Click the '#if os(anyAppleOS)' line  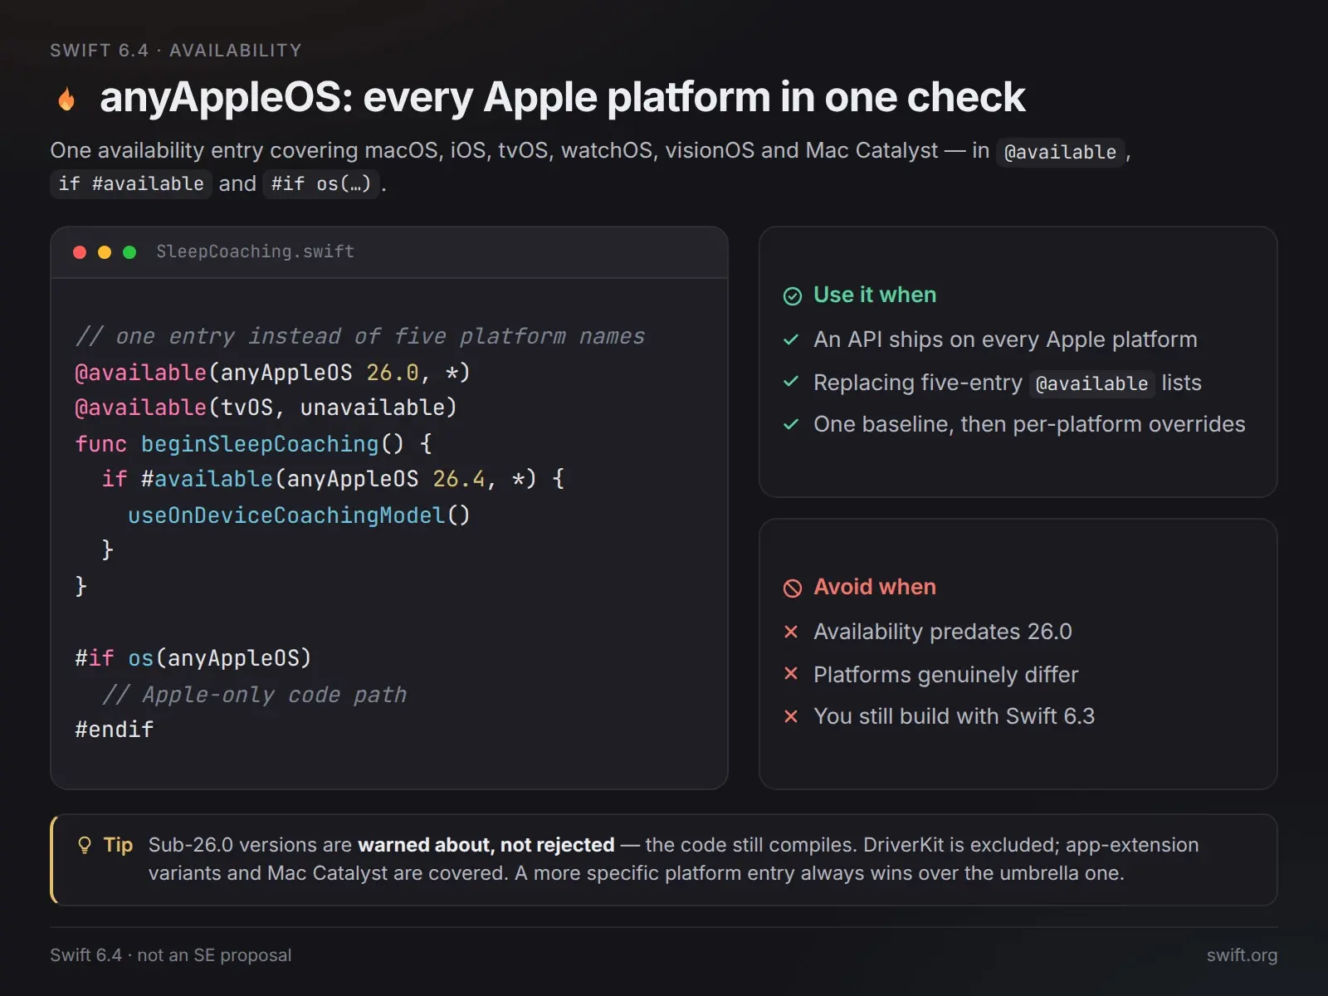(193, 658)
